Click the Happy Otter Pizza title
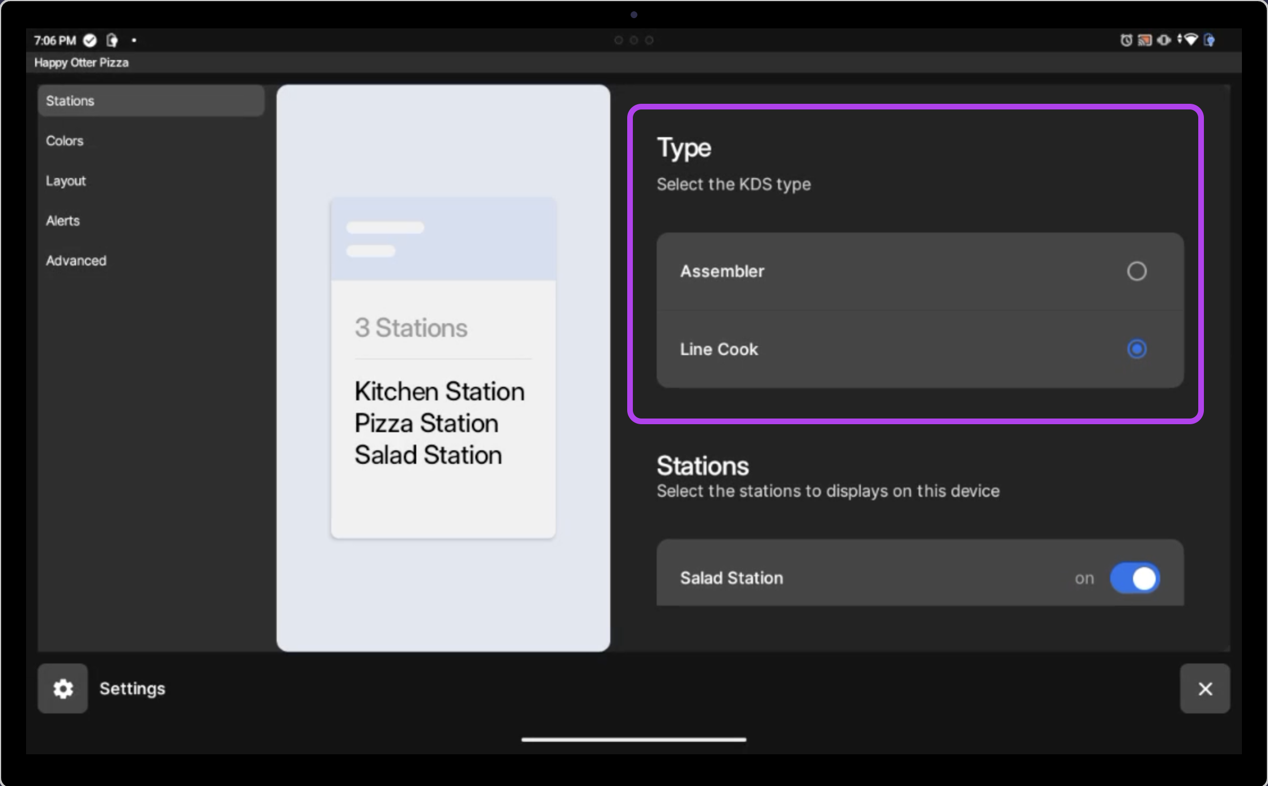1268x786 pixels. tap(81, 62)
